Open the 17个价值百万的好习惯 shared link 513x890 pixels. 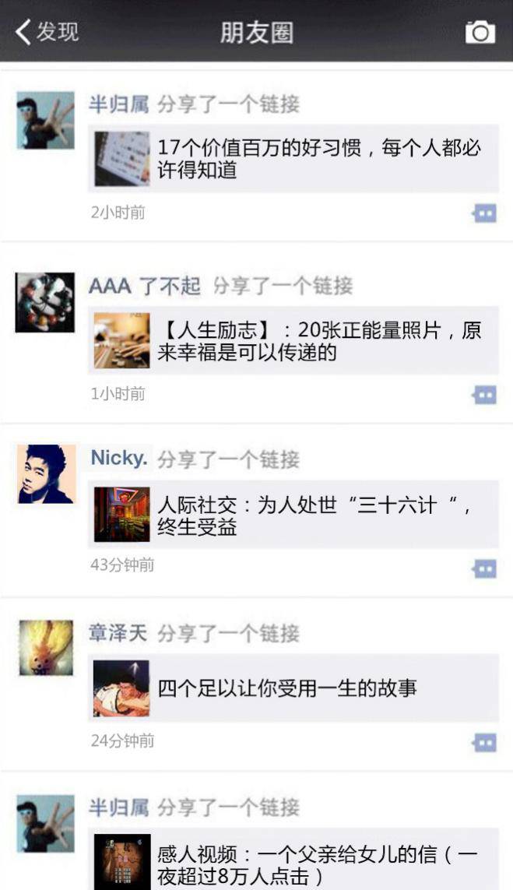[x=293, y=158]
